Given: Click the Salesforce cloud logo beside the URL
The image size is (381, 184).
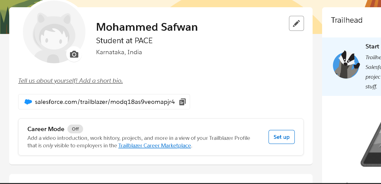Looking at the screenshot, I should (x=28, y=102).
